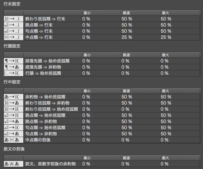Click the 句点類 -> 行末 row icon

[14, 31]
